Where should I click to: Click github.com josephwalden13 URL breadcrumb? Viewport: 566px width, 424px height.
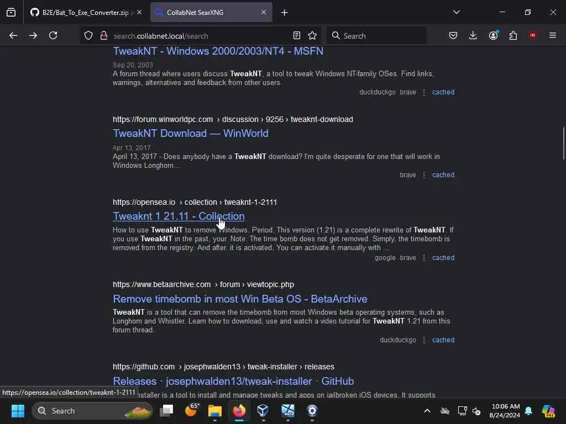coord(223,367)
